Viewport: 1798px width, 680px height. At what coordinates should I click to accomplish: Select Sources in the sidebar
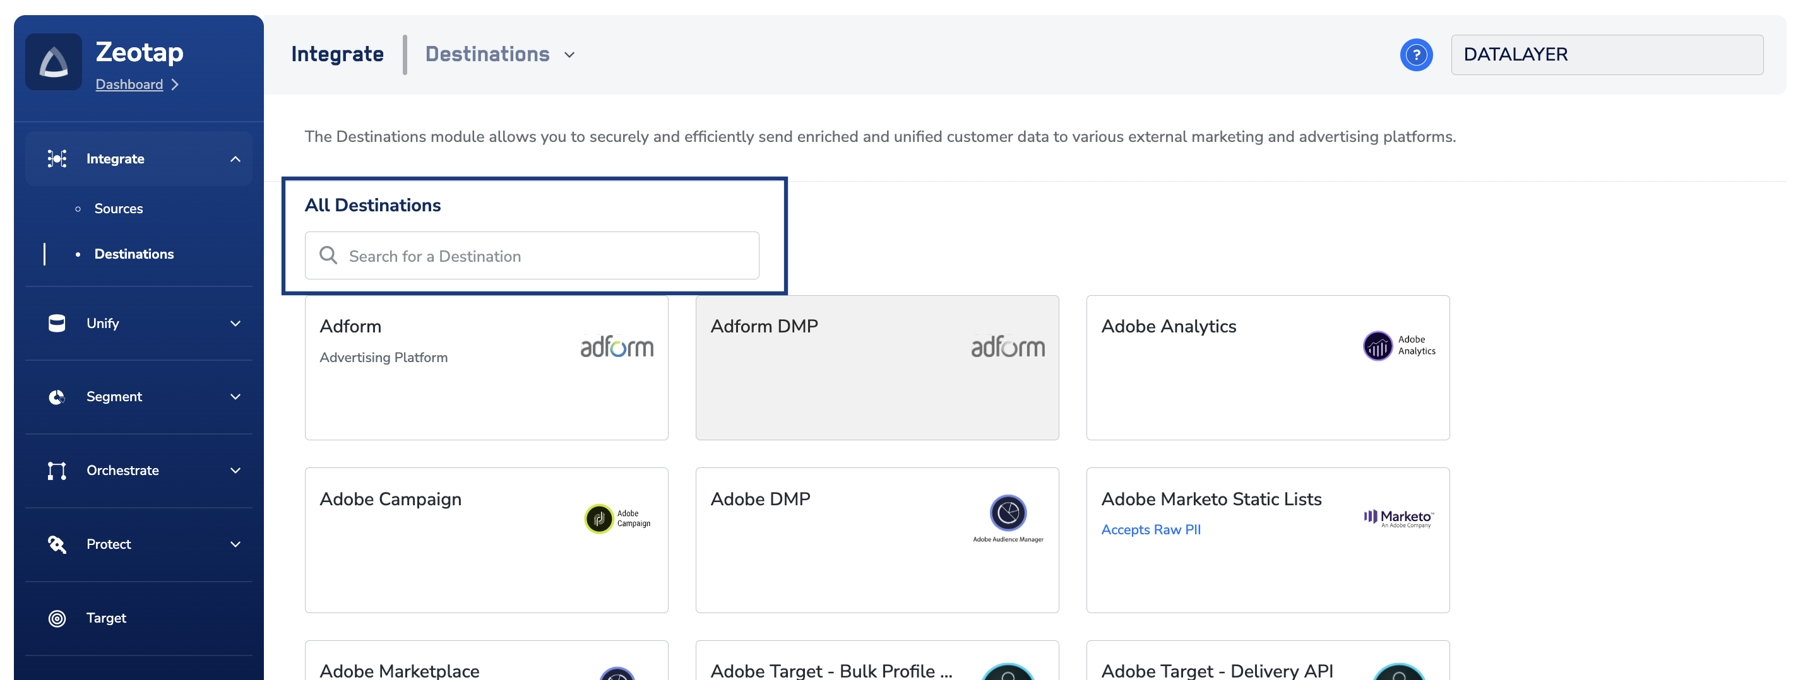click(119, 209)
